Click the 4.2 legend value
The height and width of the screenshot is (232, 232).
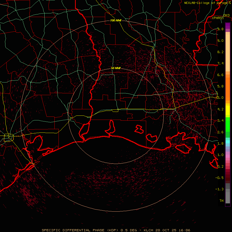(220, 109)
